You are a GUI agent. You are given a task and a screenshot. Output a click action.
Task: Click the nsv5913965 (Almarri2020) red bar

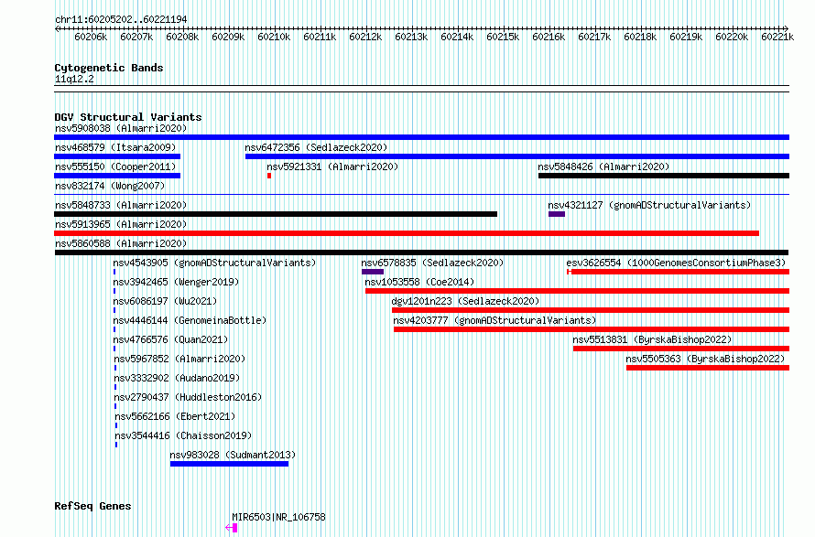pyautogui.click(x=407, y=233)
